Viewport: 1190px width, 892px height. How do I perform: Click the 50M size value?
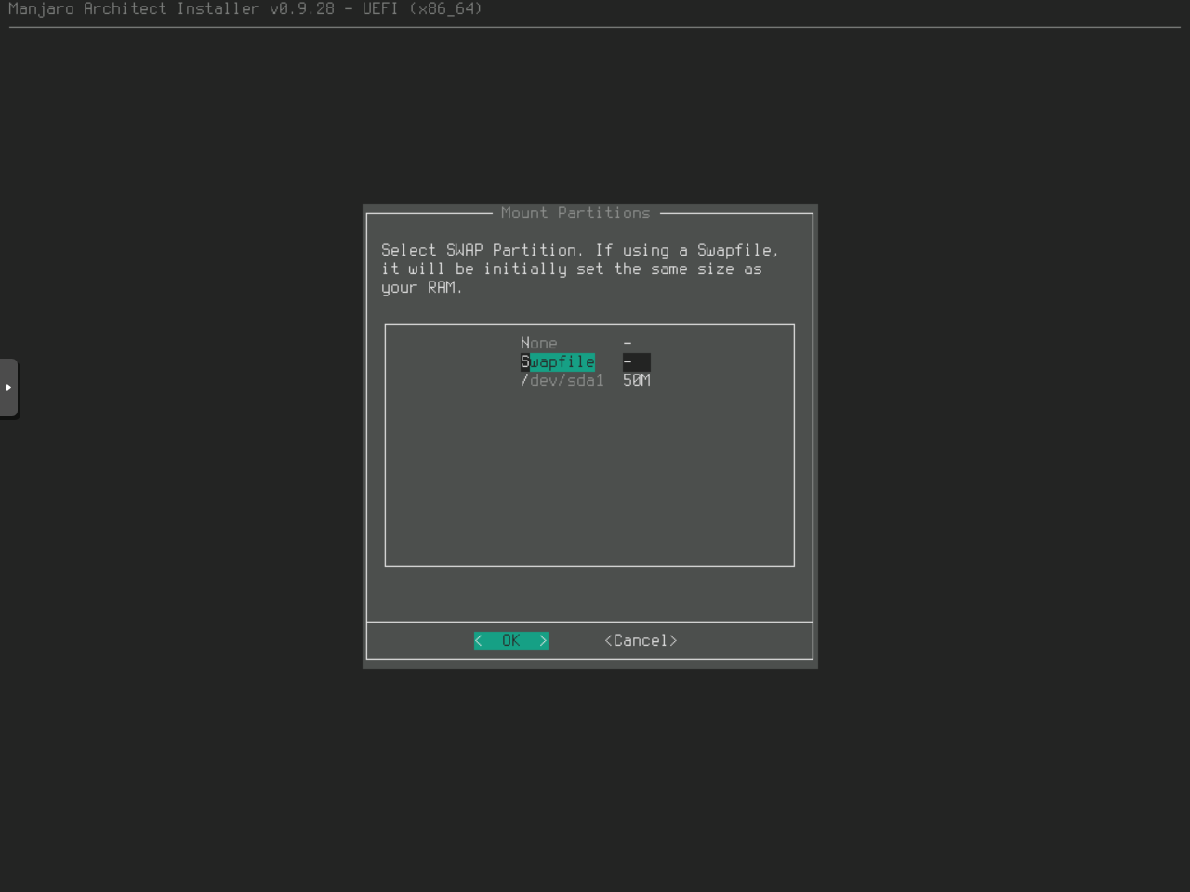coord(637,381)
